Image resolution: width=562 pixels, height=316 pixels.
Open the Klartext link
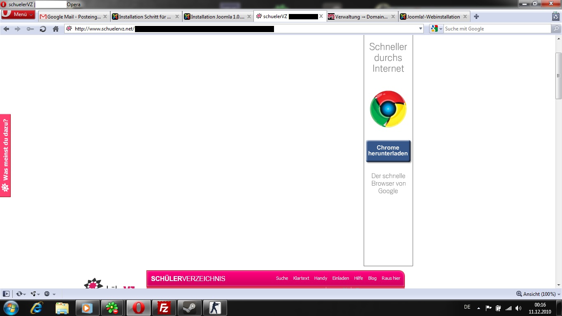pos(301,278)
